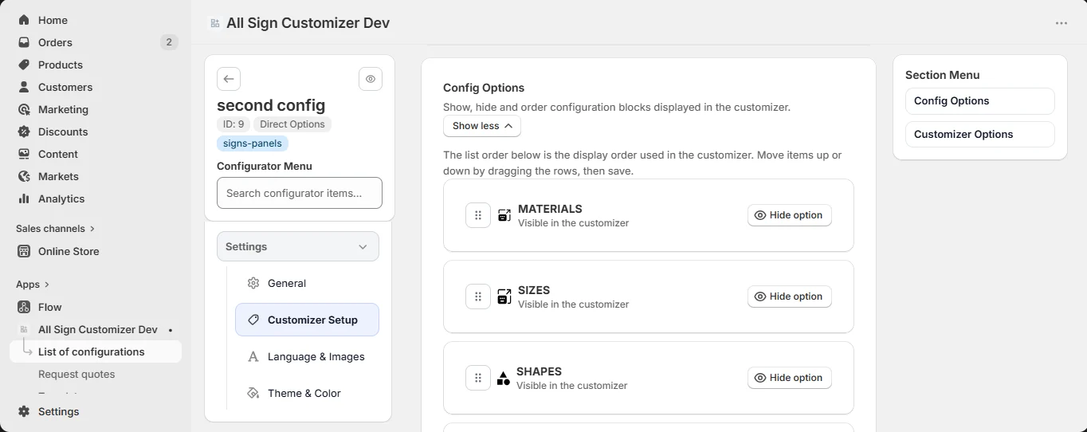Click the Markets globe icon
The height and width of the screenshot is (432, 1087).
[24, 176]
